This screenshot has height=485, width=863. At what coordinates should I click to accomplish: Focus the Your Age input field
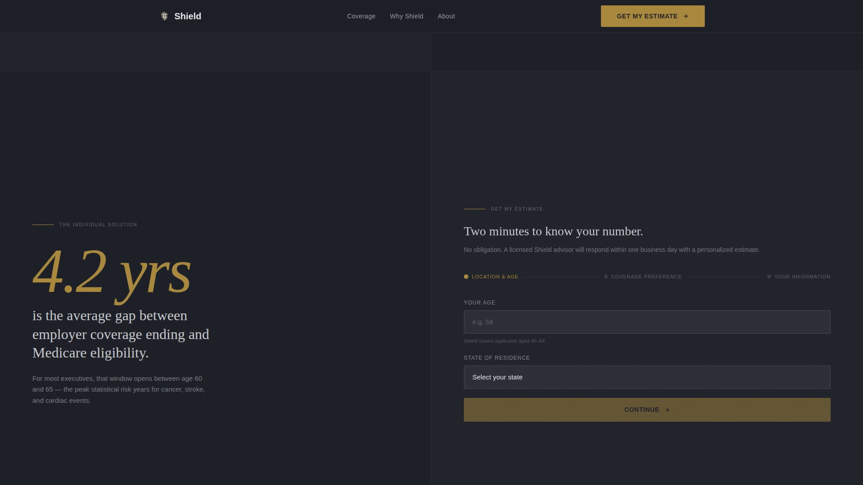[647, 322]
